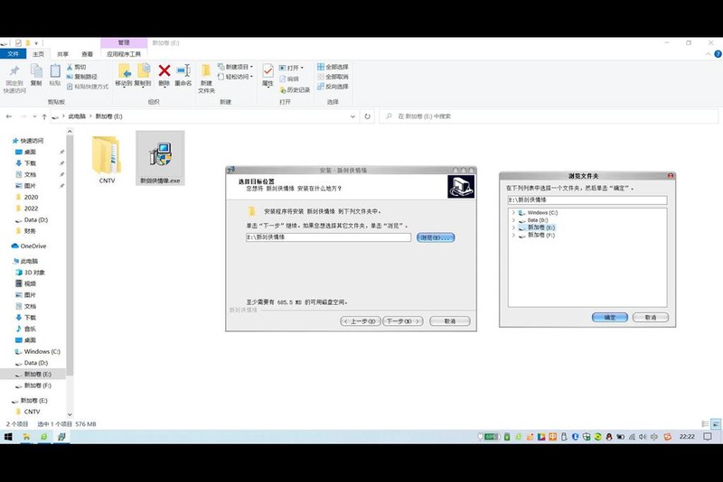Open the recent locations dropdown near Back arrow
Image resolution: width=723 pixels, height=482 pixels.
tap(34, 116)
